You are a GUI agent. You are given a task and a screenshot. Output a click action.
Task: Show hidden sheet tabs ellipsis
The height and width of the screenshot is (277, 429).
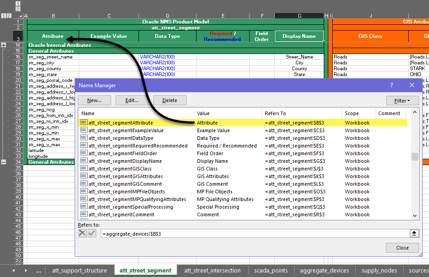(39, 271)
